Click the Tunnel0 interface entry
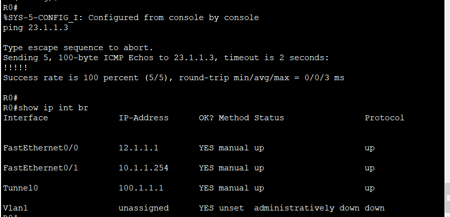 pyautogui.click(x=21, y=188)
